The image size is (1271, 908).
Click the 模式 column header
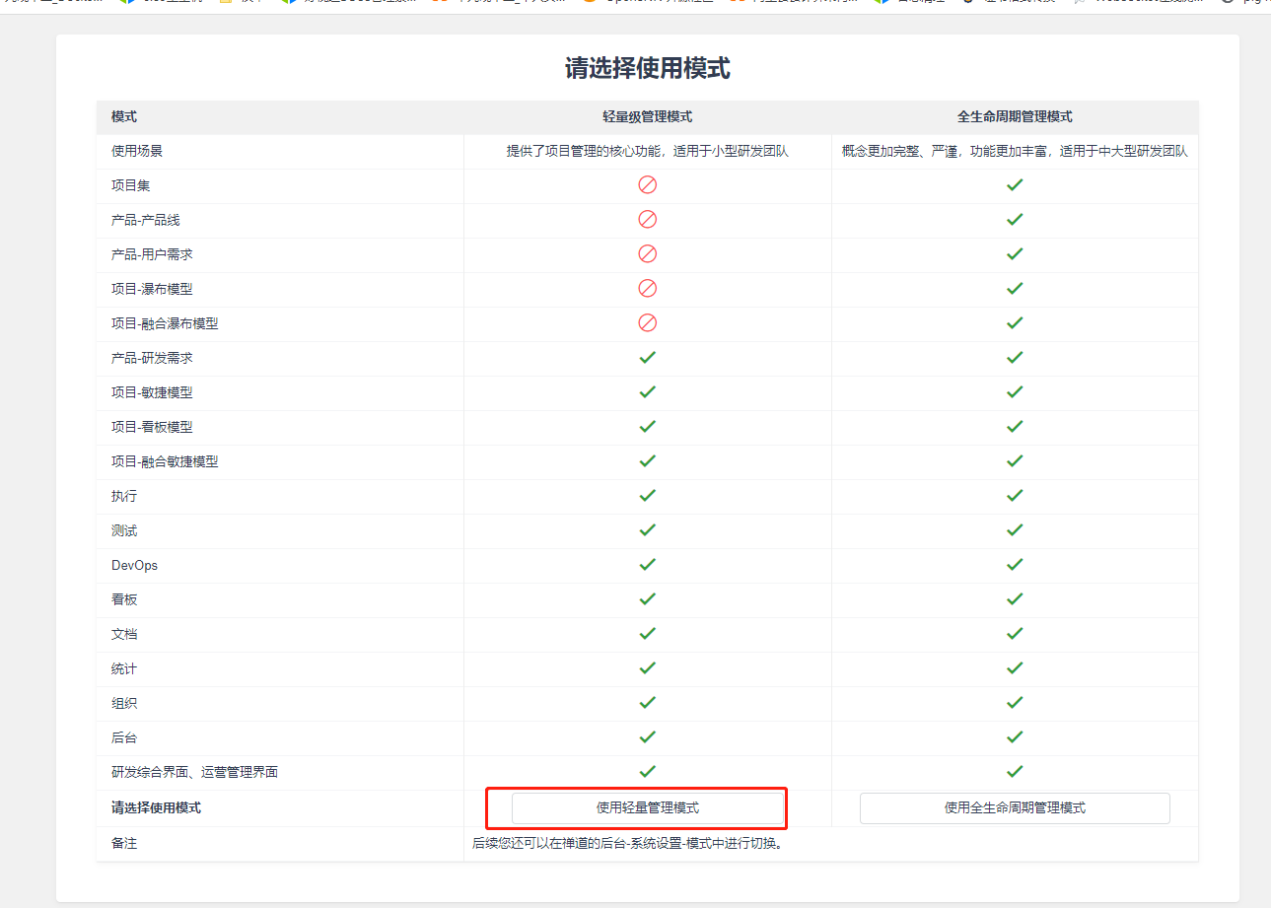click(x=124, y=116)
